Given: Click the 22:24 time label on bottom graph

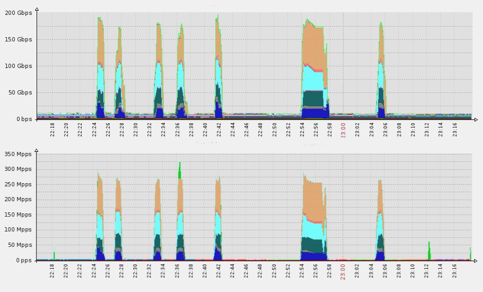Looking at the screenshot, I should click(x=94, y=271).
